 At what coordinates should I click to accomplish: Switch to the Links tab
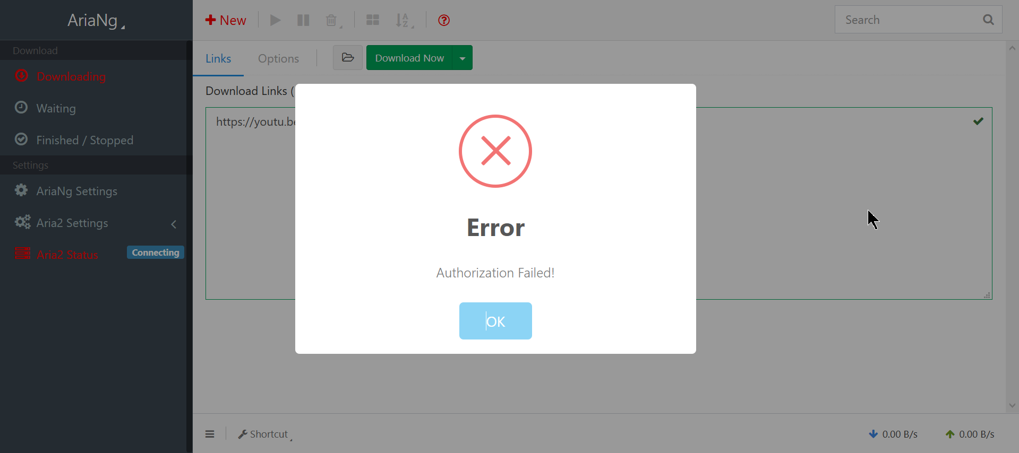pyautogui.click(x=218, y=58)
